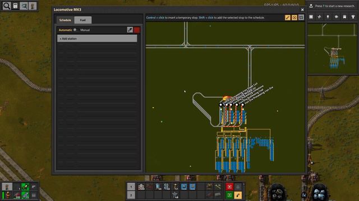Open the magnifier search tool at top-left
Screen dimensions: 359x201
click(x=7, y=6)
